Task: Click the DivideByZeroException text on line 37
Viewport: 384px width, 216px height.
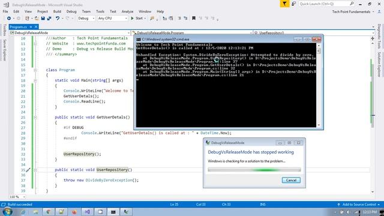Action: click(x=109, y=180)
